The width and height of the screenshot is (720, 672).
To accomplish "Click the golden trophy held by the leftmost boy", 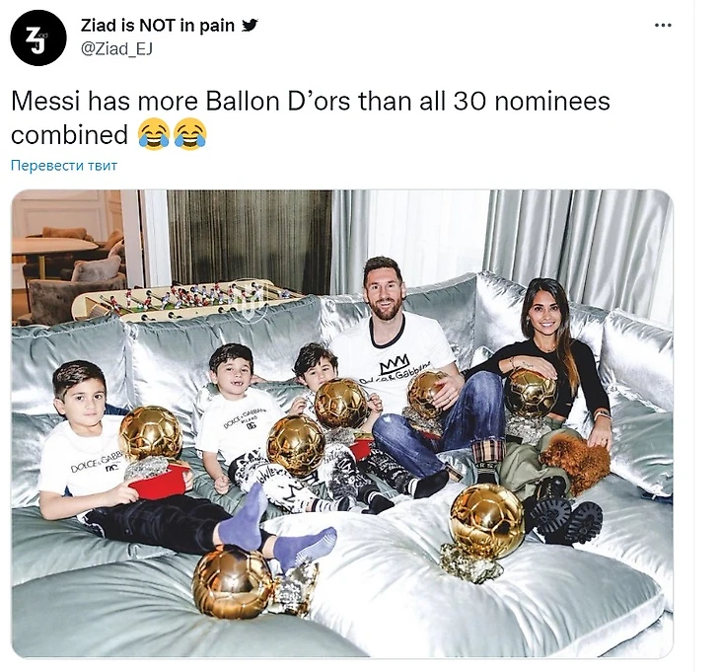I will (151, 434).
